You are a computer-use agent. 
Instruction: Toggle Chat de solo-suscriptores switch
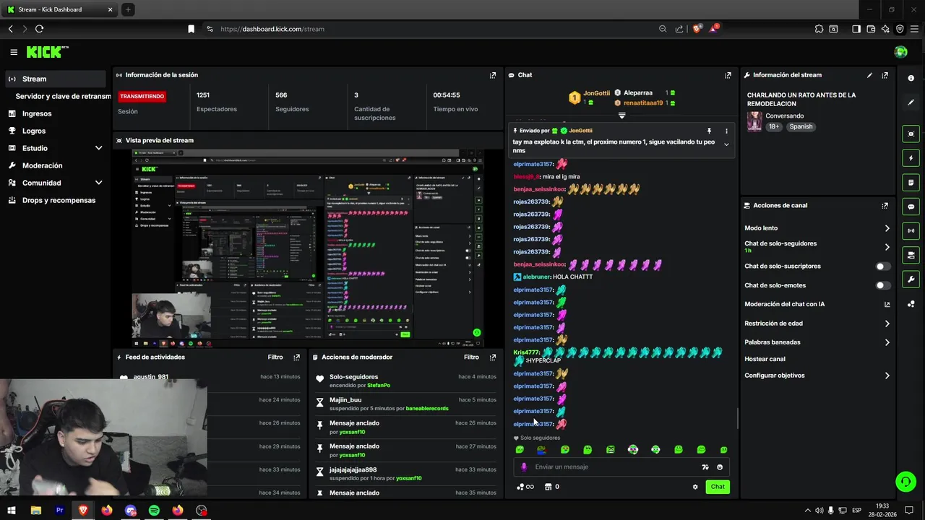(883, 266)
